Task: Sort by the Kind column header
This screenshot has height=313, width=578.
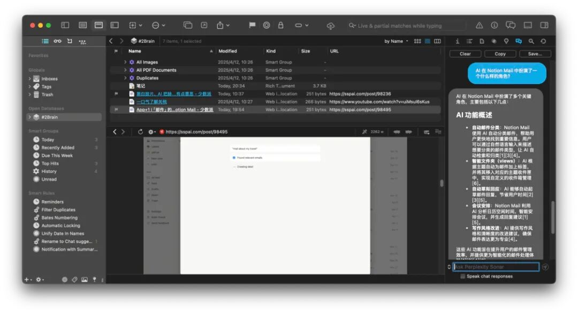Action: 271,51
